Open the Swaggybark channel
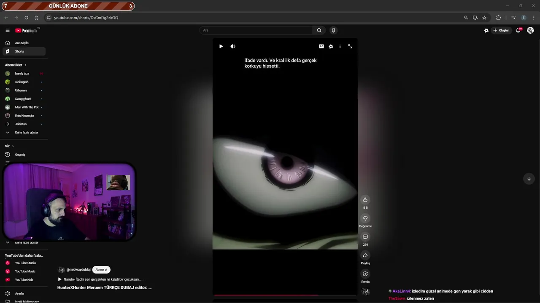 tap(24, 99)
